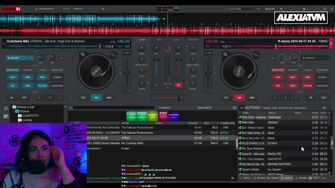
Task: Switch mixer to Video tab
Action: (159, 40)
